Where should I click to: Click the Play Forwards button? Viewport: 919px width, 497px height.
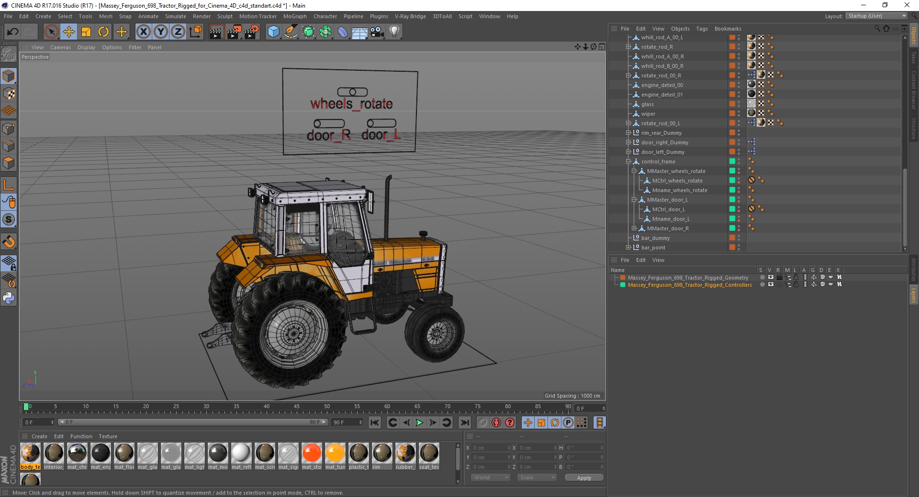point(419,422)
